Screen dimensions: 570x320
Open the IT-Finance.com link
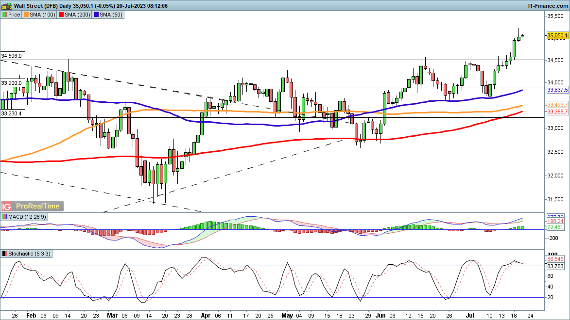tap(548, 5)
